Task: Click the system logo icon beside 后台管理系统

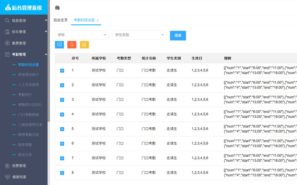Action: (8, 8)
